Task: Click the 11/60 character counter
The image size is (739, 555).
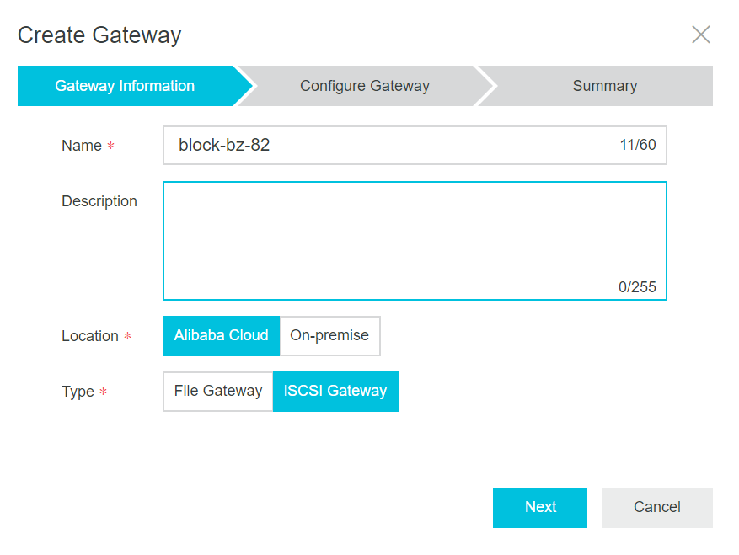Action: (638, 145)
